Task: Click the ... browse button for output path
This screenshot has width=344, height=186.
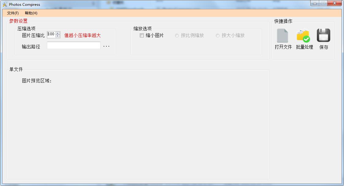Action: 106,46
